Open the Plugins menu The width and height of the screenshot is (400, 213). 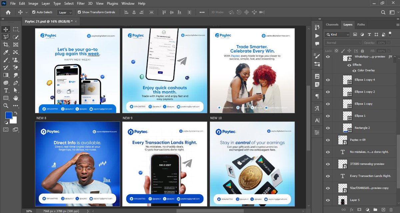click(112, 3)
